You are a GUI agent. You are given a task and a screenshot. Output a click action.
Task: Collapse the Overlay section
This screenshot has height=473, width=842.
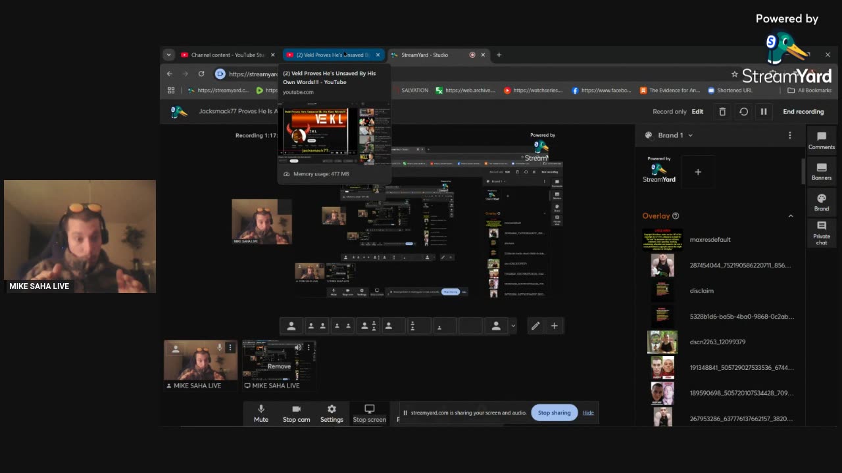point(791,216)
